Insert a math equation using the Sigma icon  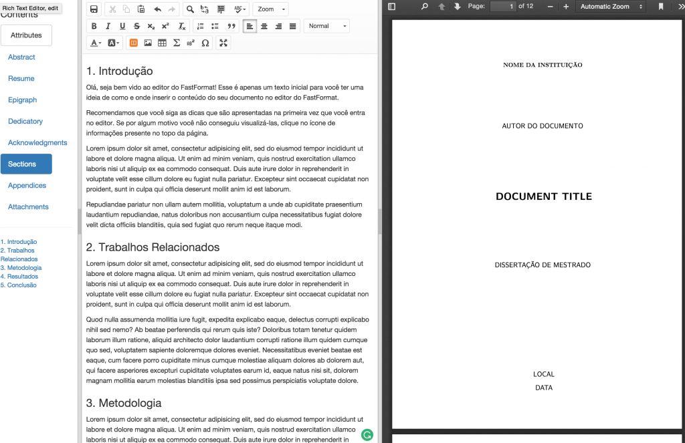tap(177, 43)
